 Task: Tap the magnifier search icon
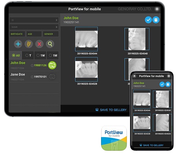(x=50, y=44)
